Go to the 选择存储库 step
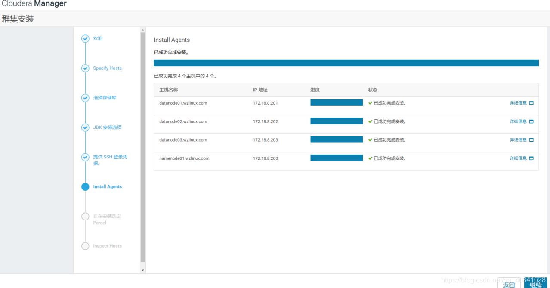Viewport: 550px width, 288px height. coord(105,98)
